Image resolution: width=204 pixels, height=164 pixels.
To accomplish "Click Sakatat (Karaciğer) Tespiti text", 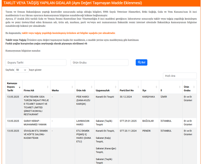I will point(106,150).
